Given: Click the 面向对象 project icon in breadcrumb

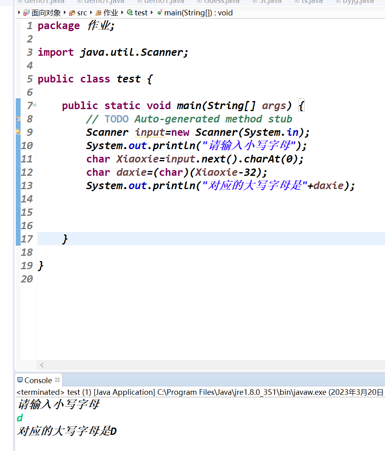Looking at the screenshot, I should click(26, 13).
